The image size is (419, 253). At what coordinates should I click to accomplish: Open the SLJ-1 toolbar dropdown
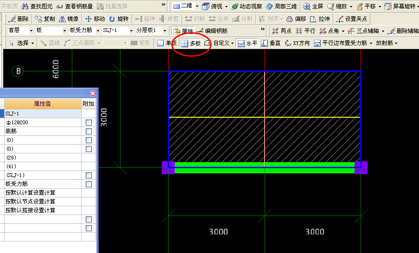[131, 31]
